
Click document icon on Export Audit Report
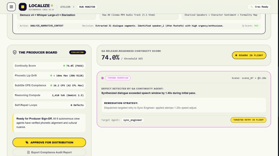coord(28,152)
